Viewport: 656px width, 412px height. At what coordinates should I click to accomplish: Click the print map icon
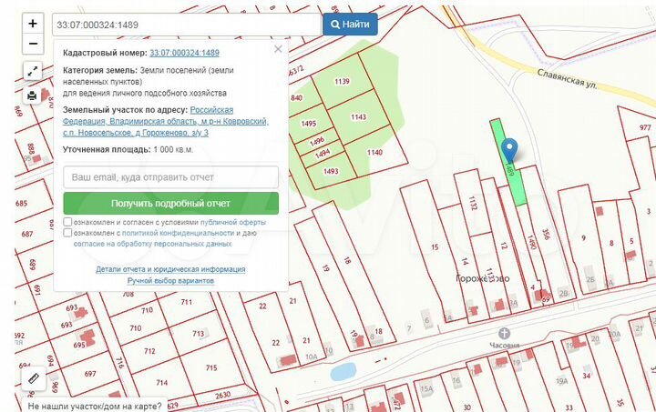[32, 95]
